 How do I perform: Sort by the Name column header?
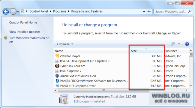click(92, 51)
